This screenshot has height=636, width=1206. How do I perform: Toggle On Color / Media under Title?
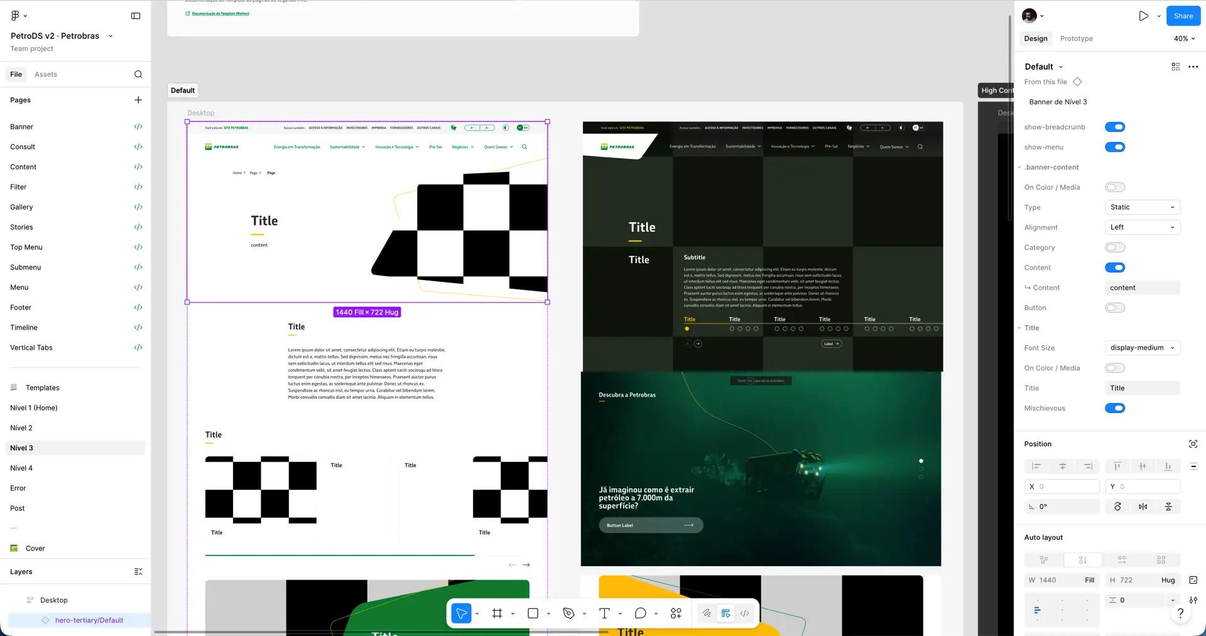tap(1115, 368)
